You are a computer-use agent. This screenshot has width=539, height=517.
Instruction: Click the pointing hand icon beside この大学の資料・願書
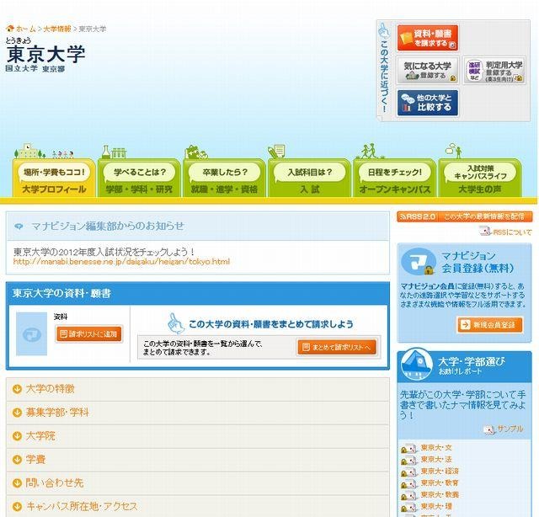pyautogui.click(x=176, y=323)
